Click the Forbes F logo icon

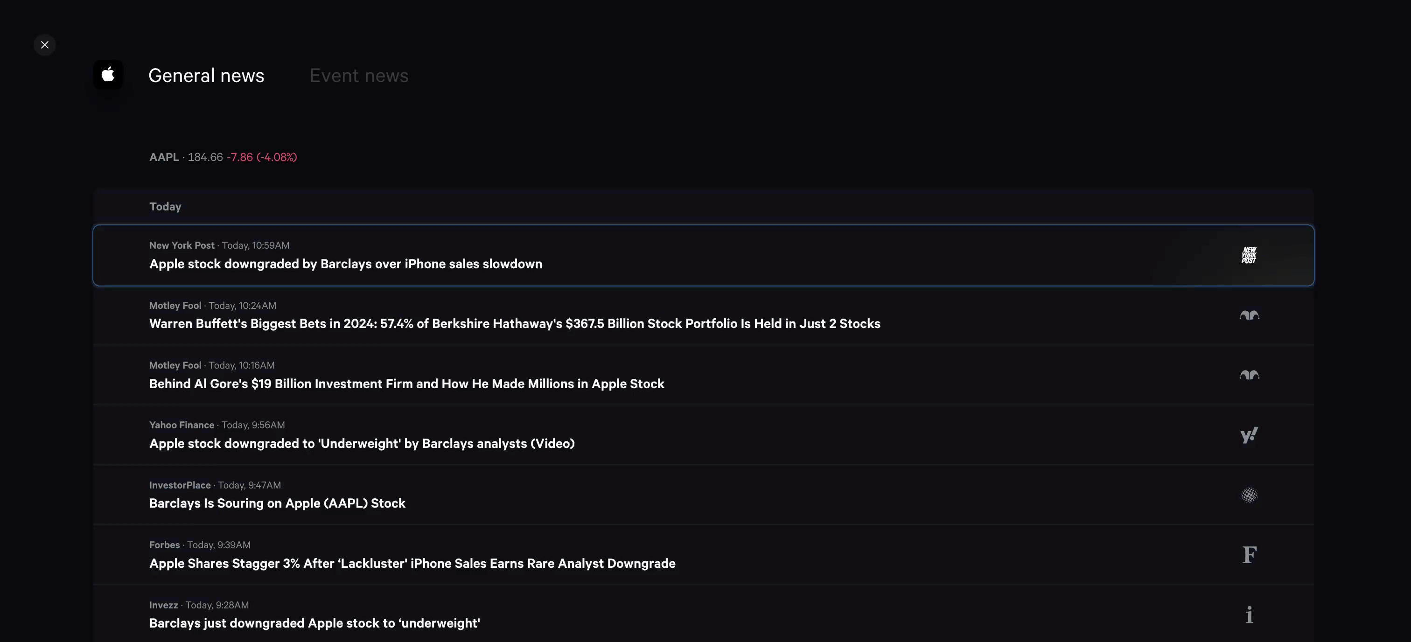[x=1249, y=555]
